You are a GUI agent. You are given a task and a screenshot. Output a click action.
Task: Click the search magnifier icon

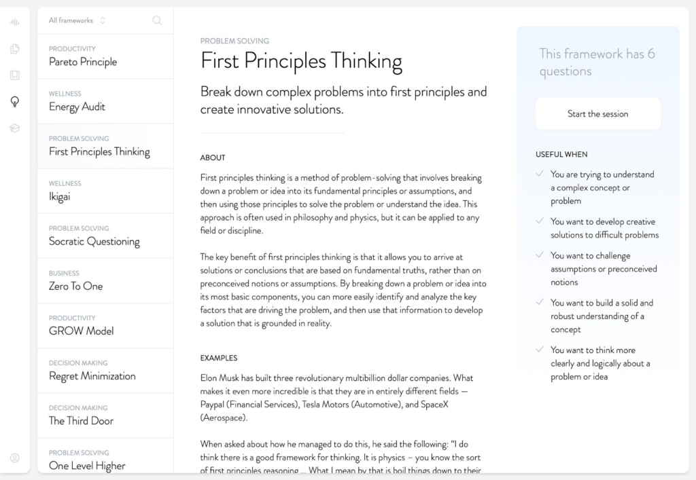[157, 20]
